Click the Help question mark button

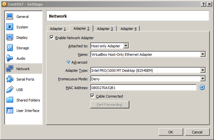[x=203, y=4]
